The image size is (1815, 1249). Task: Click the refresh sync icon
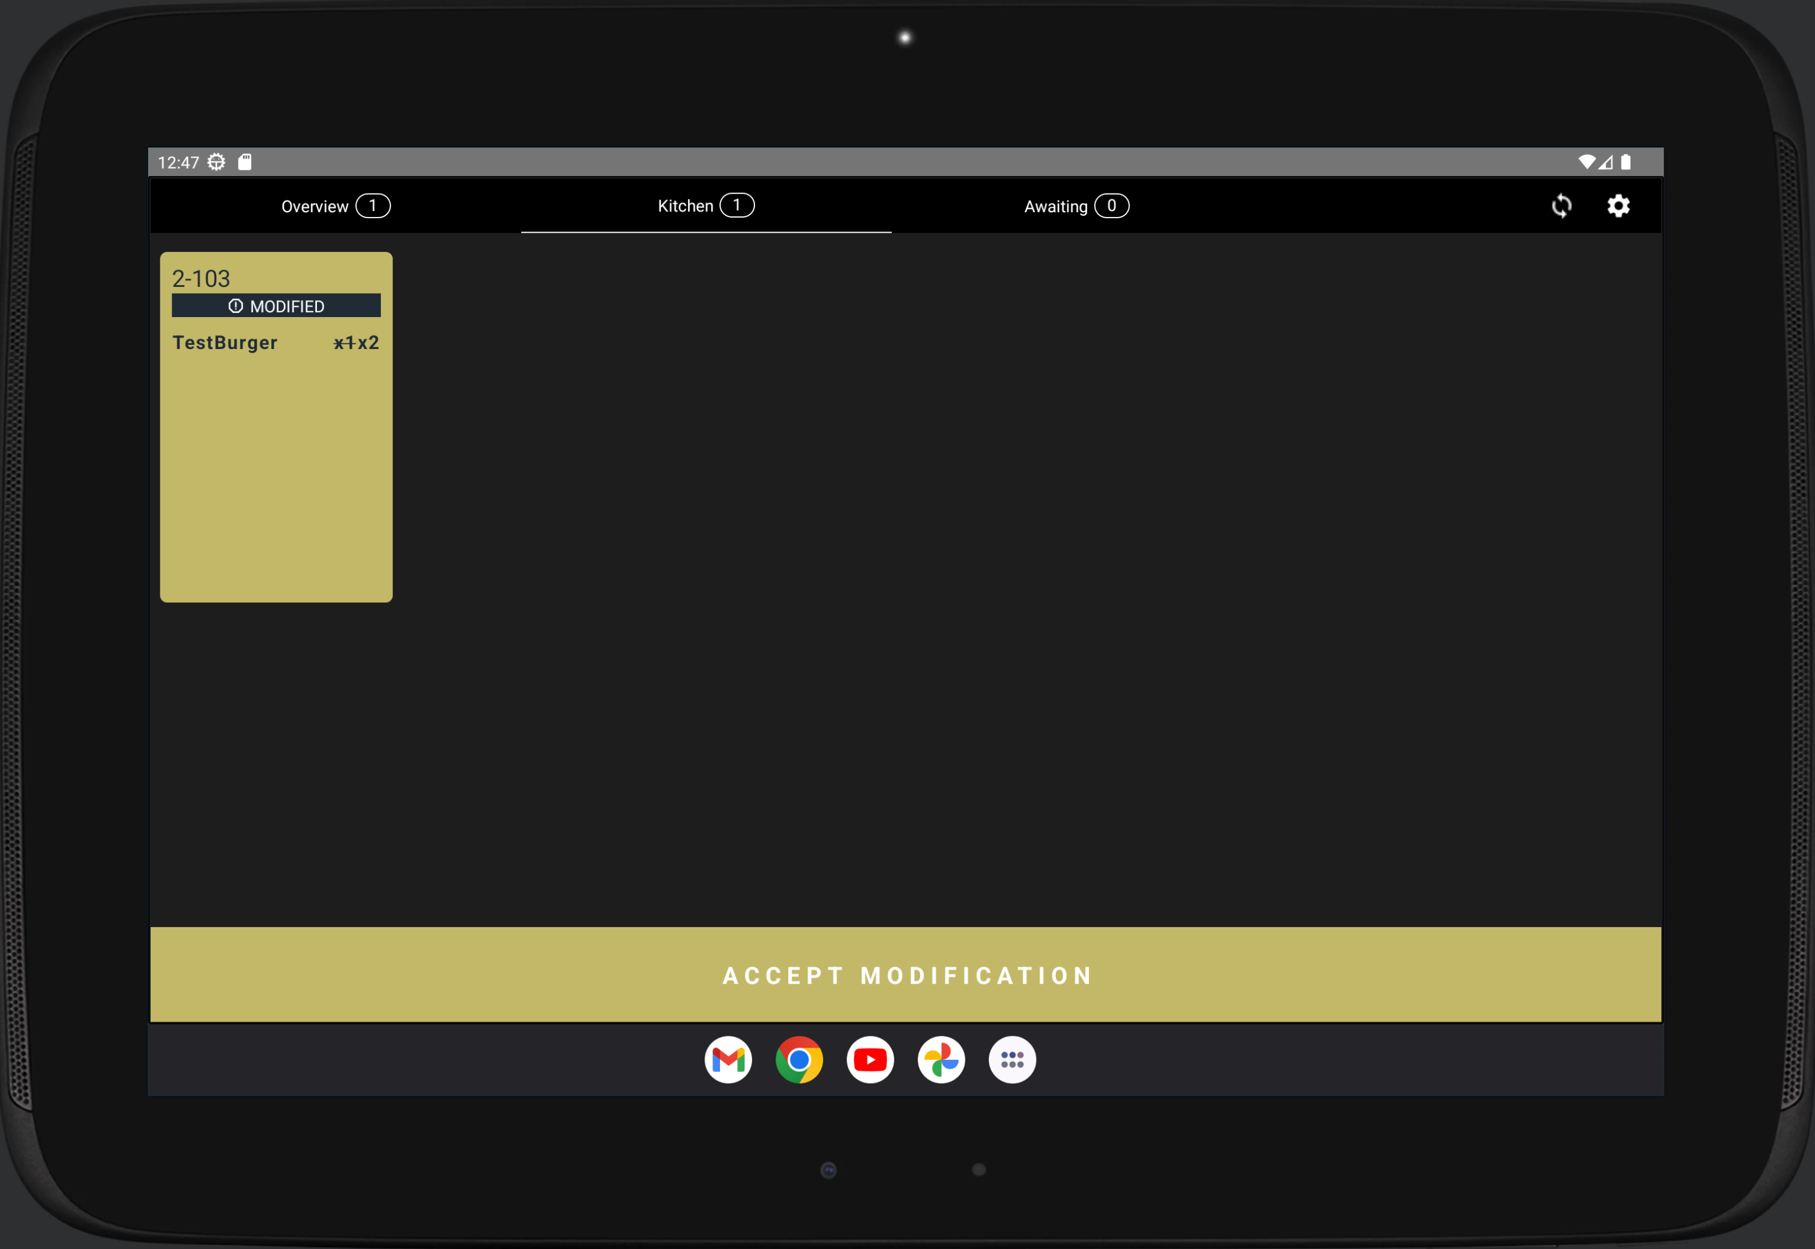tap(1561, 206)
